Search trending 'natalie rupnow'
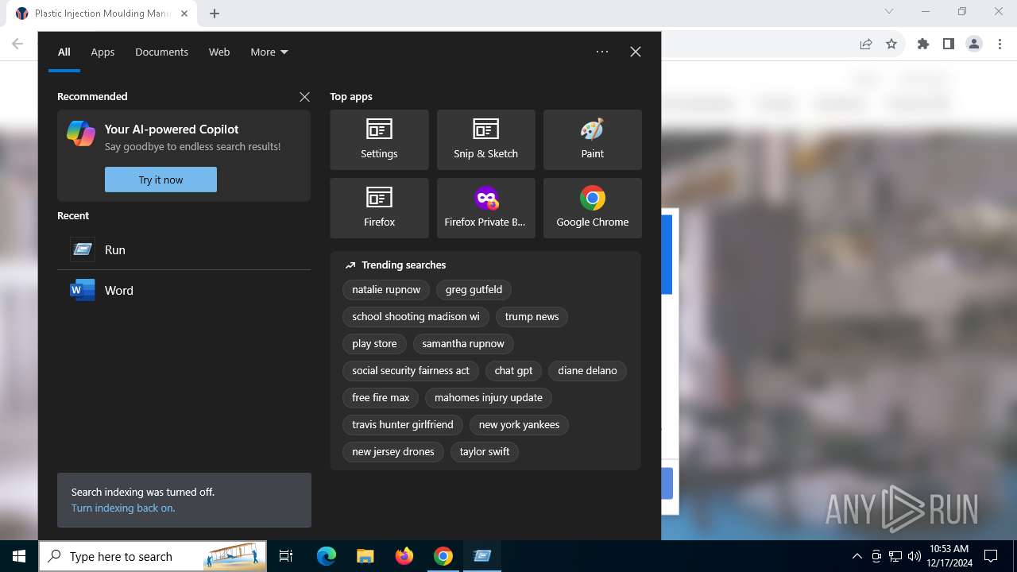 click(x=386, y=290)
